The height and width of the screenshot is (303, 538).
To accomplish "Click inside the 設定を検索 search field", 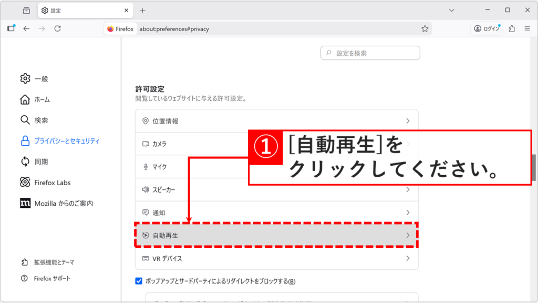I will point(370,53).
